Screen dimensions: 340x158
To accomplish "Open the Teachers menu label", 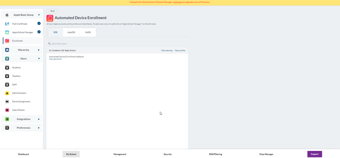I will tap(16, 76).
